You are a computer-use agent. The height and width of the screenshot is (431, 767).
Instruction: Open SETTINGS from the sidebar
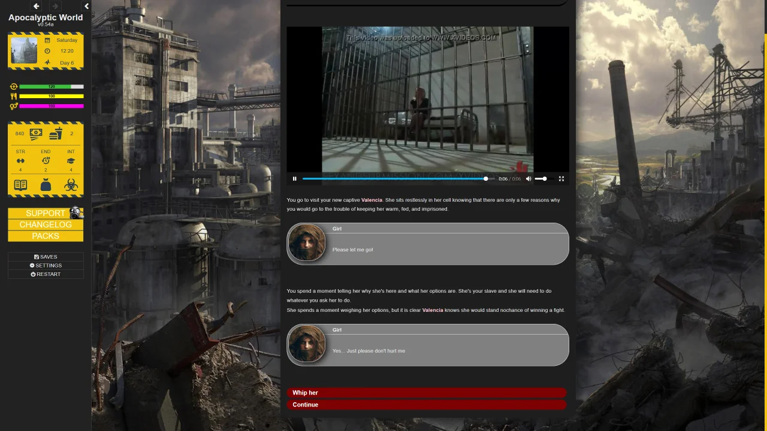(x=46, y=265)
